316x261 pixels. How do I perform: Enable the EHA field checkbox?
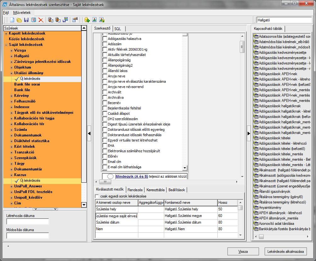click(x=105, y=146)
